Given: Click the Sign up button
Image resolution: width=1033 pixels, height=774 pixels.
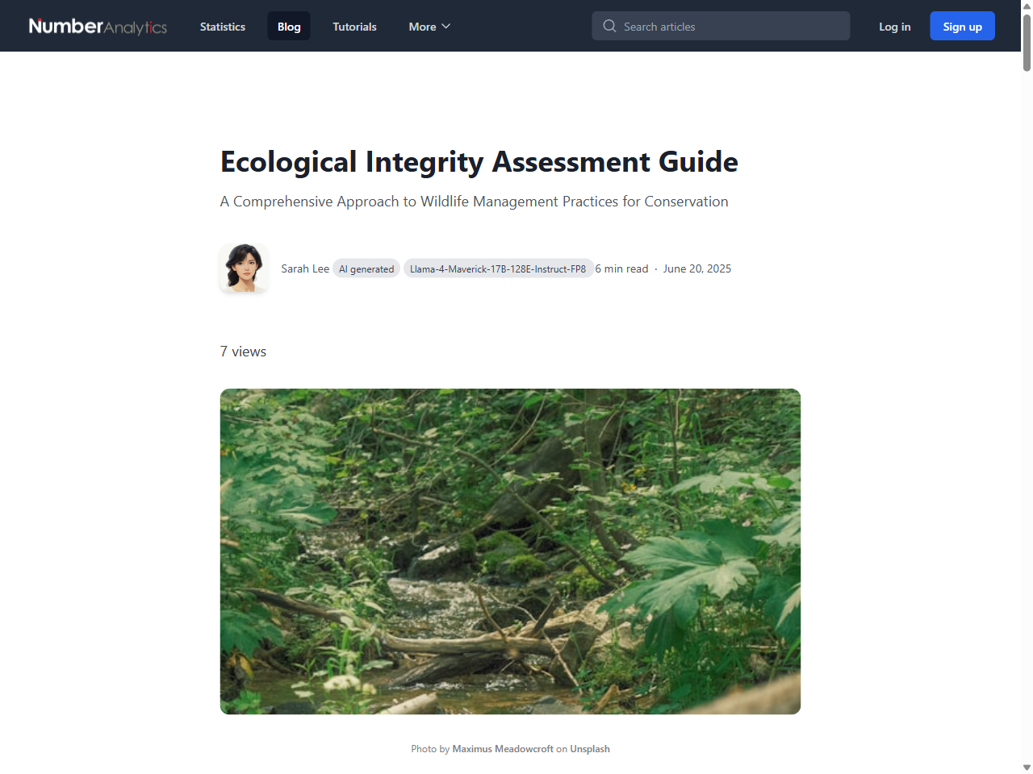Looking at the screenshot, I should click(x=962, y=26).
